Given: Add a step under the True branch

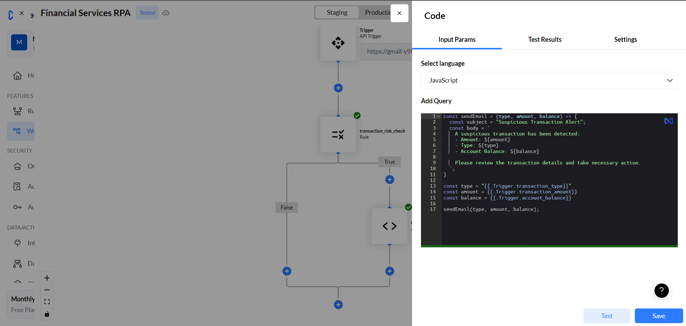Looking at the screenshot, I should click(x=390, y=179).
